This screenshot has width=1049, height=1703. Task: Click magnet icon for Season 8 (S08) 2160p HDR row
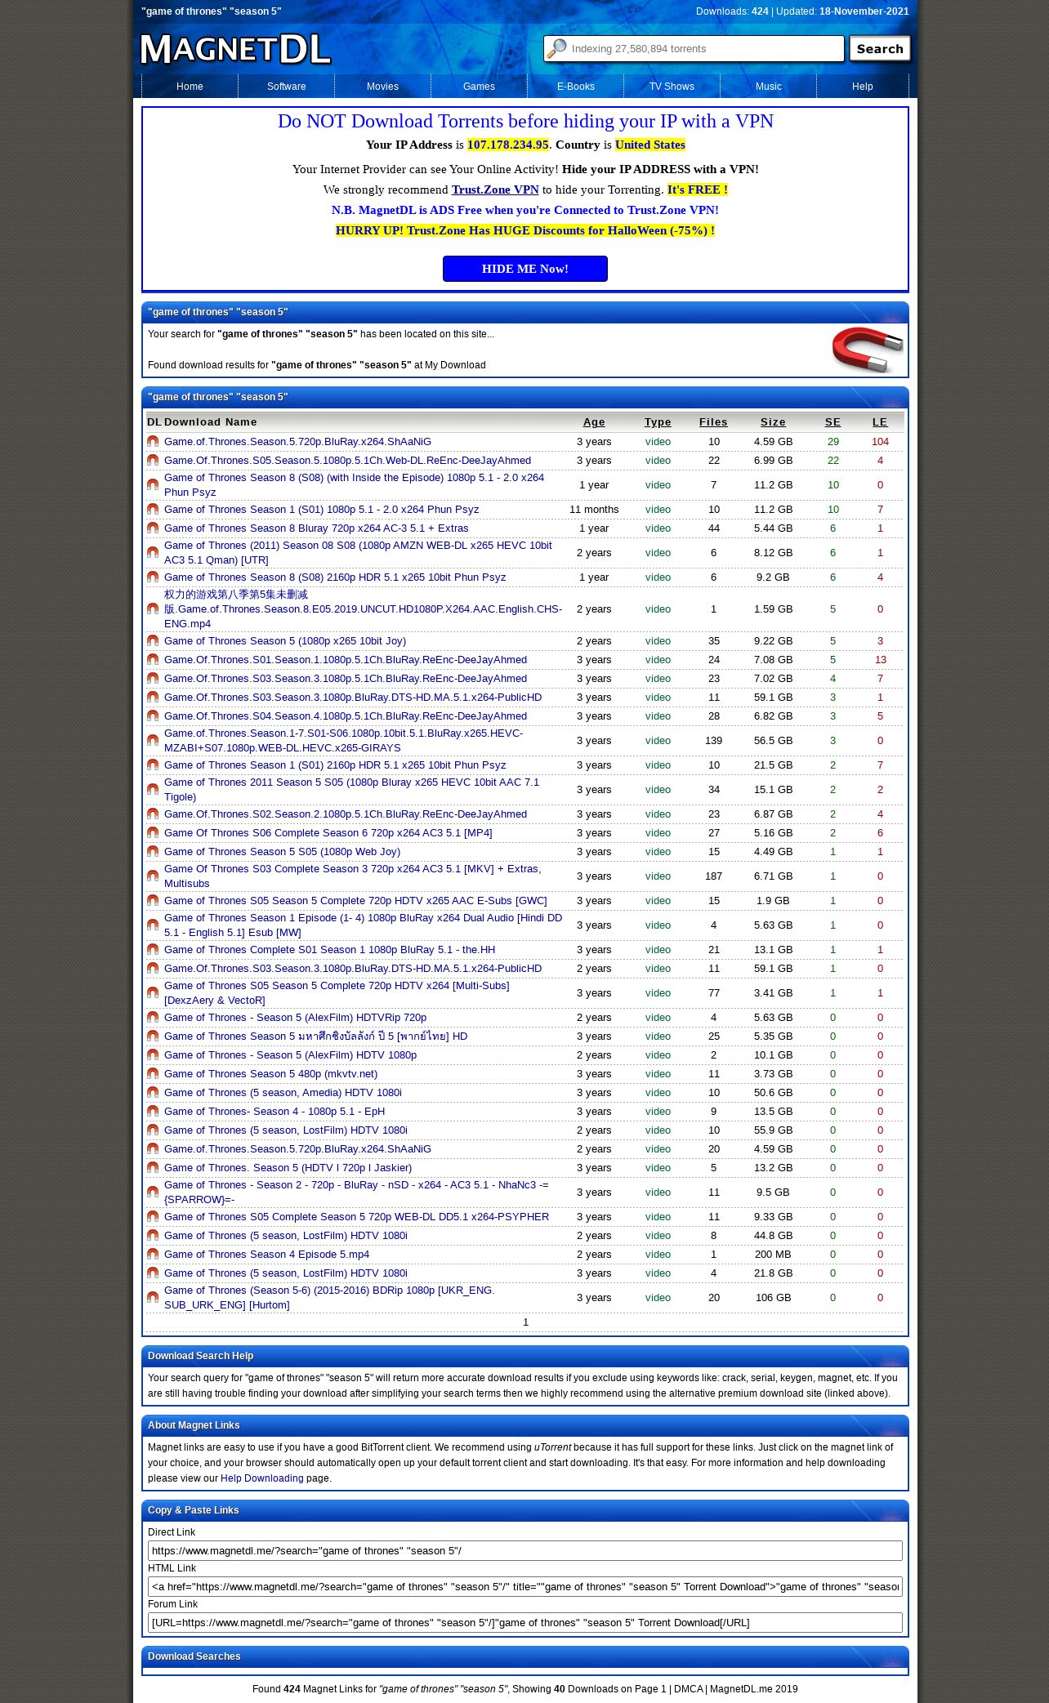click(153, 577)
